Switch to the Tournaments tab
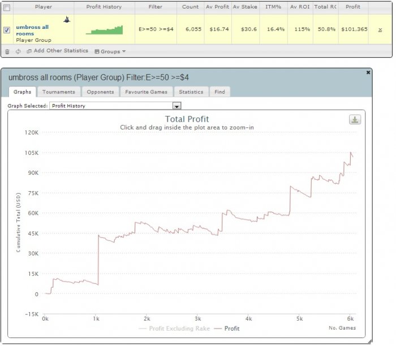 click(x=59, y=92)
